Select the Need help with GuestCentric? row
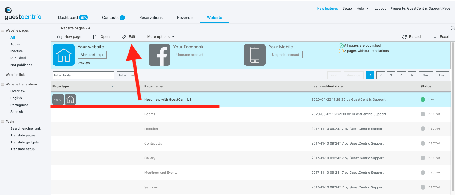The width and height of the screenshot is (455, 195). point(251,99)
